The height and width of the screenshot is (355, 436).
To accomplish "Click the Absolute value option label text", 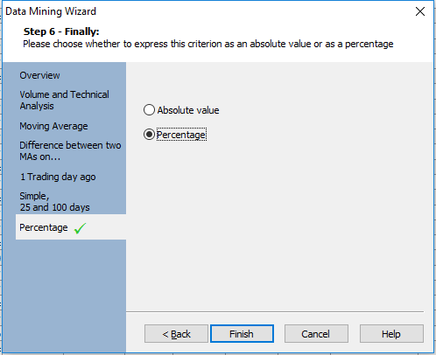I will (188, 110).
